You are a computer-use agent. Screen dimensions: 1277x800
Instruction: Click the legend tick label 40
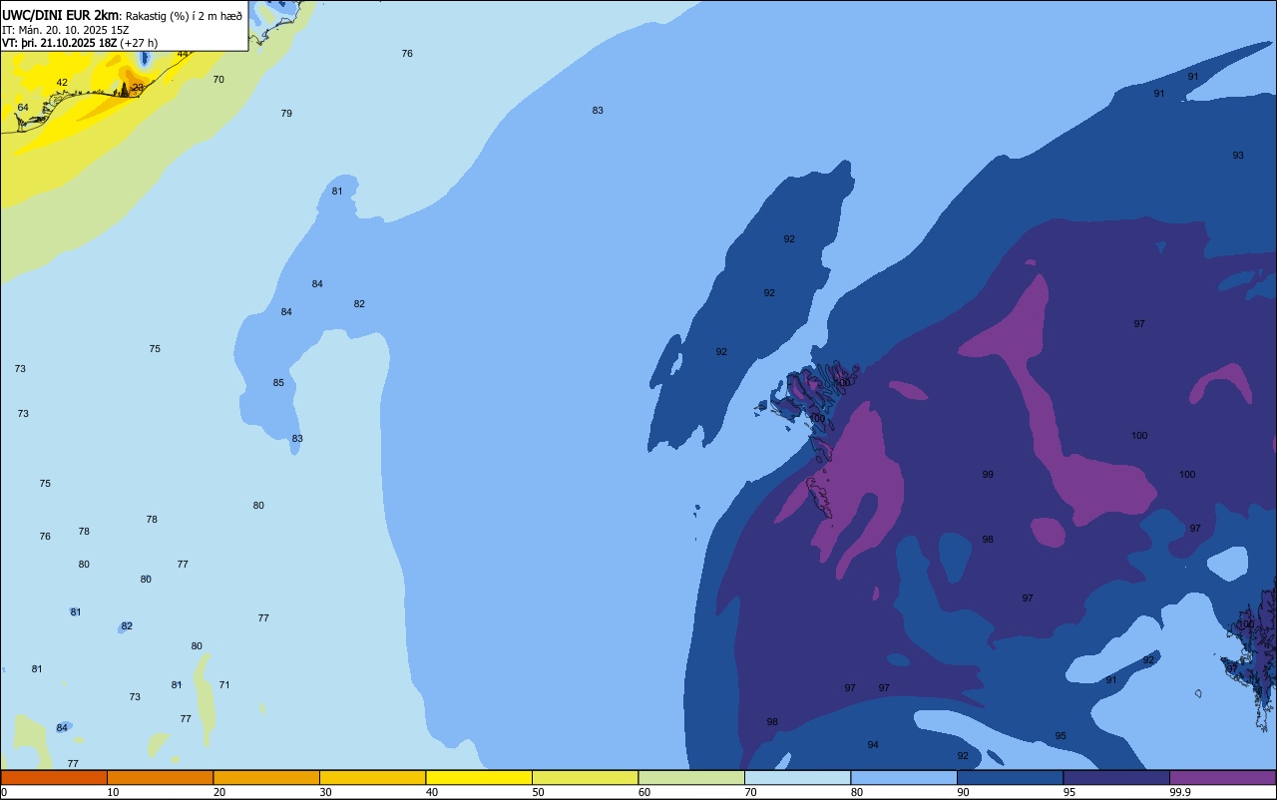point(432,792)
